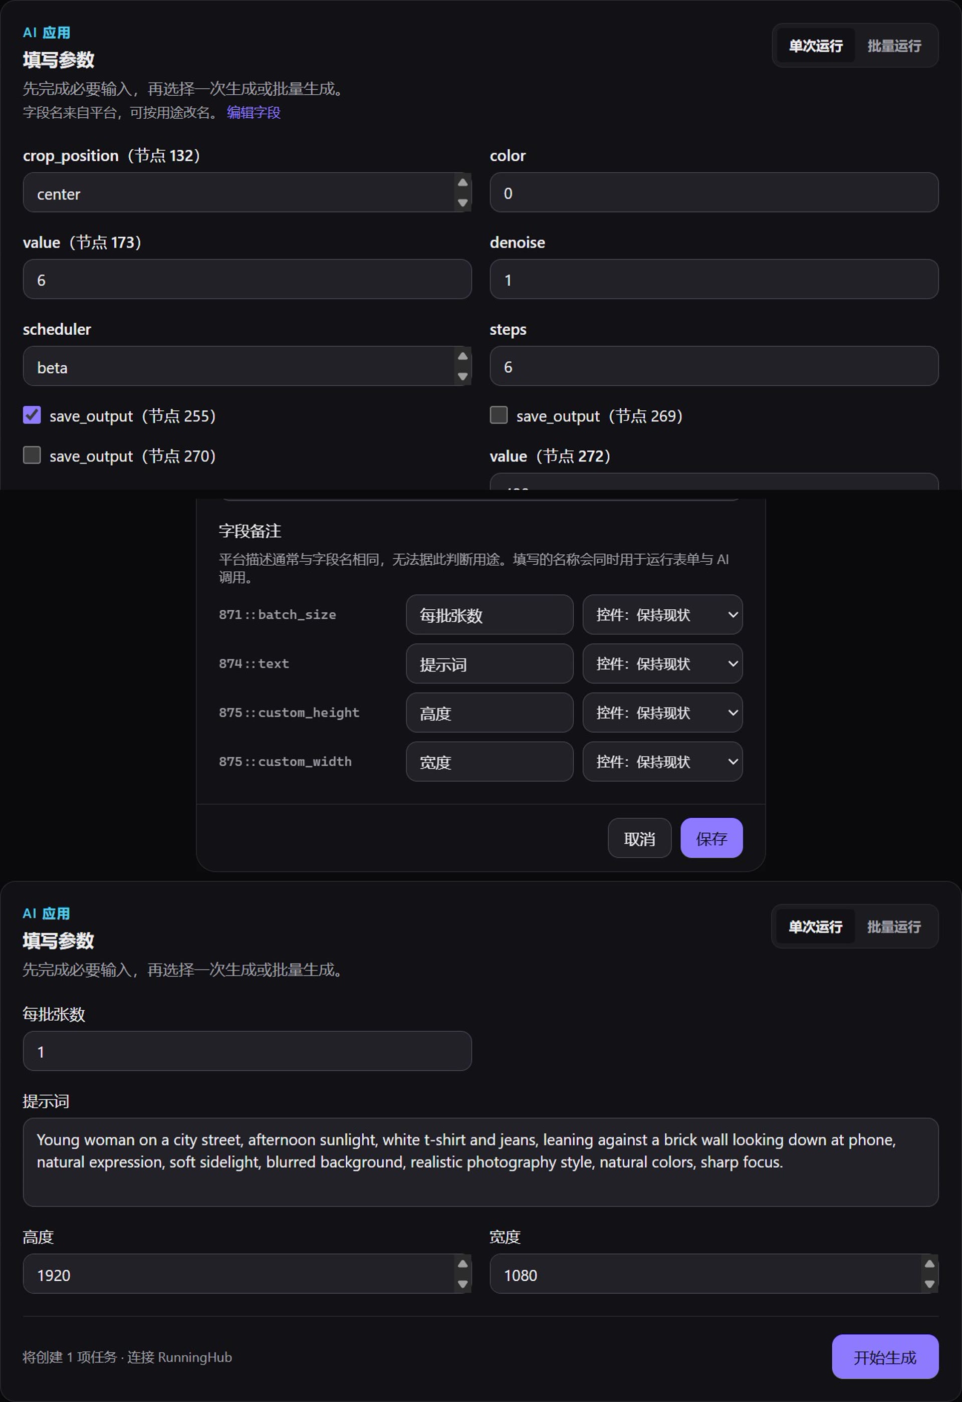Image resolution: width=962 pixels, height=1402 pixels.
Task: Click the 开始生成 button
Action: 885,1357
